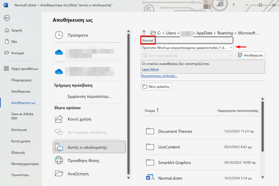The height and width of the screenshot is (186, 279).
Task: Click Προσθήκη θέσης globe icon
Action: (x=59, y=160)
